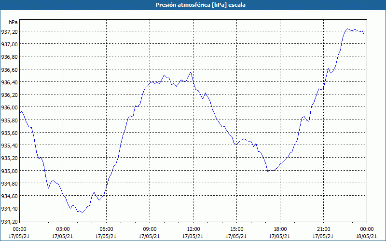Screen dimensions: 386x241
Task: Click the 03:00 17/05/21 time label
Action: point(63,233)
